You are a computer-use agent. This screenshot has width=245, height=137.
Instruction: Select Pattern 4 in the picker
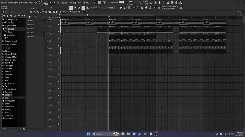tap(35, 29)
